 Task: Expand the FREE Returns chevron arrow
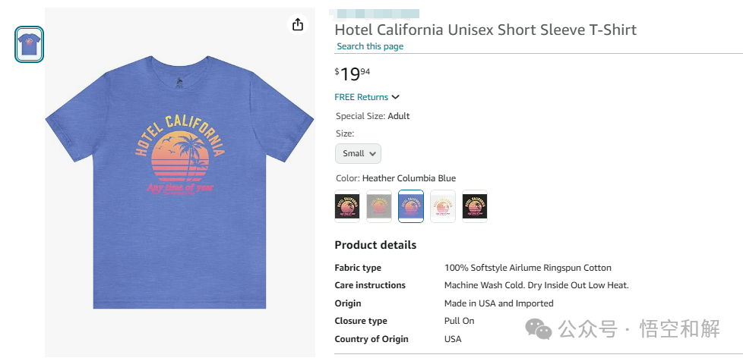pyautogui.click(x=396, y=97)
